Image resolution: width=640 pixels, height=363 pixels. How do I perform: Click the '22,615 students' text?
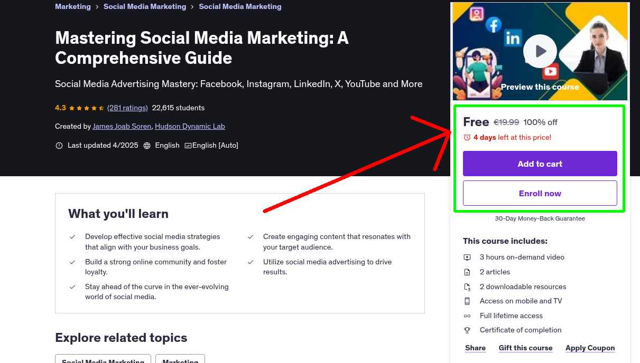pyautogui.click(x=178, y=108)
